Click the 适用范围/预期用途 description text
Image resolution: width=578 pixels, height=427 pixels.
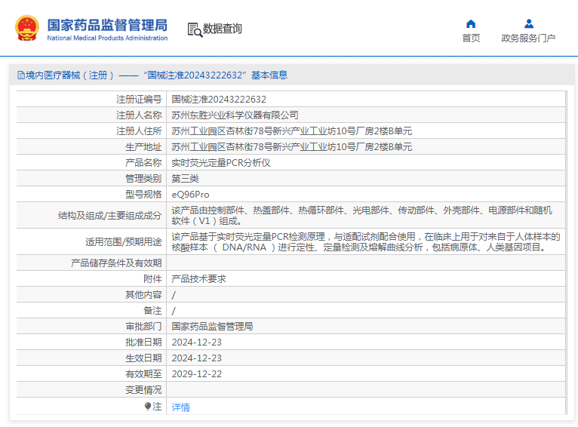coord(366,241)
